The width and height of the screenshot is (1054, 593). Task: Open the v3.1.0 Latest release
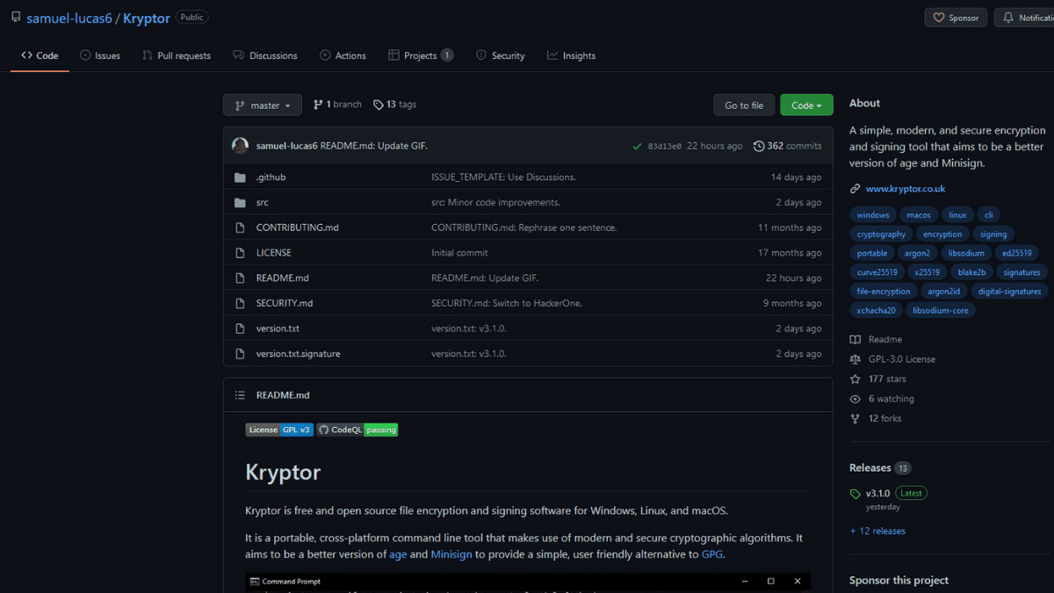[889, 494]
